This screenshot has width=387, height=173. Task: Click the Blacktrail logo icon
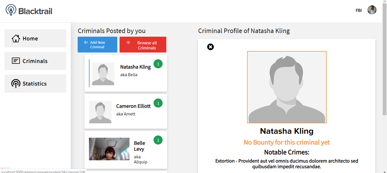(x=11, y=10)
